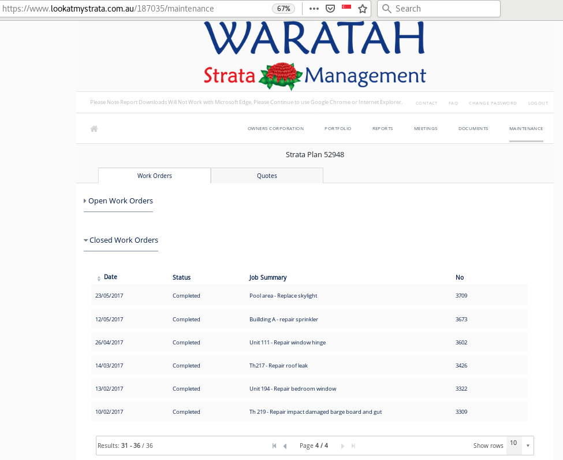Image resolution: width=563 pixels, height=460 pixels.
Task: Click the Page 4 / 4 indicator
Action: tap(314, 446)
